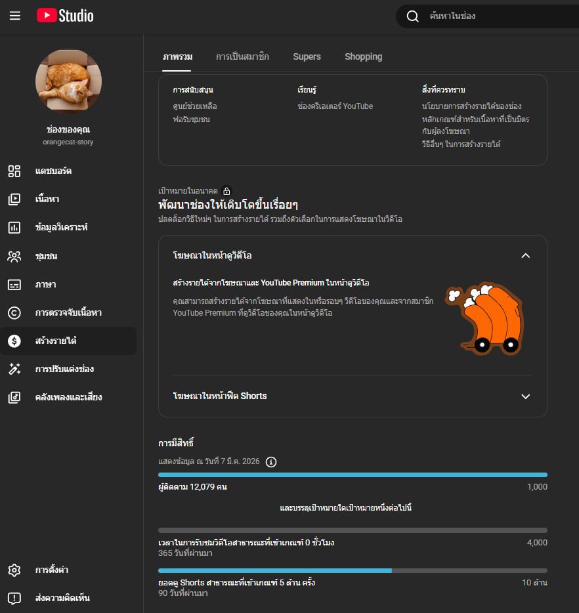Screen dimensions: 579x613
Task: Open the hamburger navigation menu
Action: coord(15,16)
